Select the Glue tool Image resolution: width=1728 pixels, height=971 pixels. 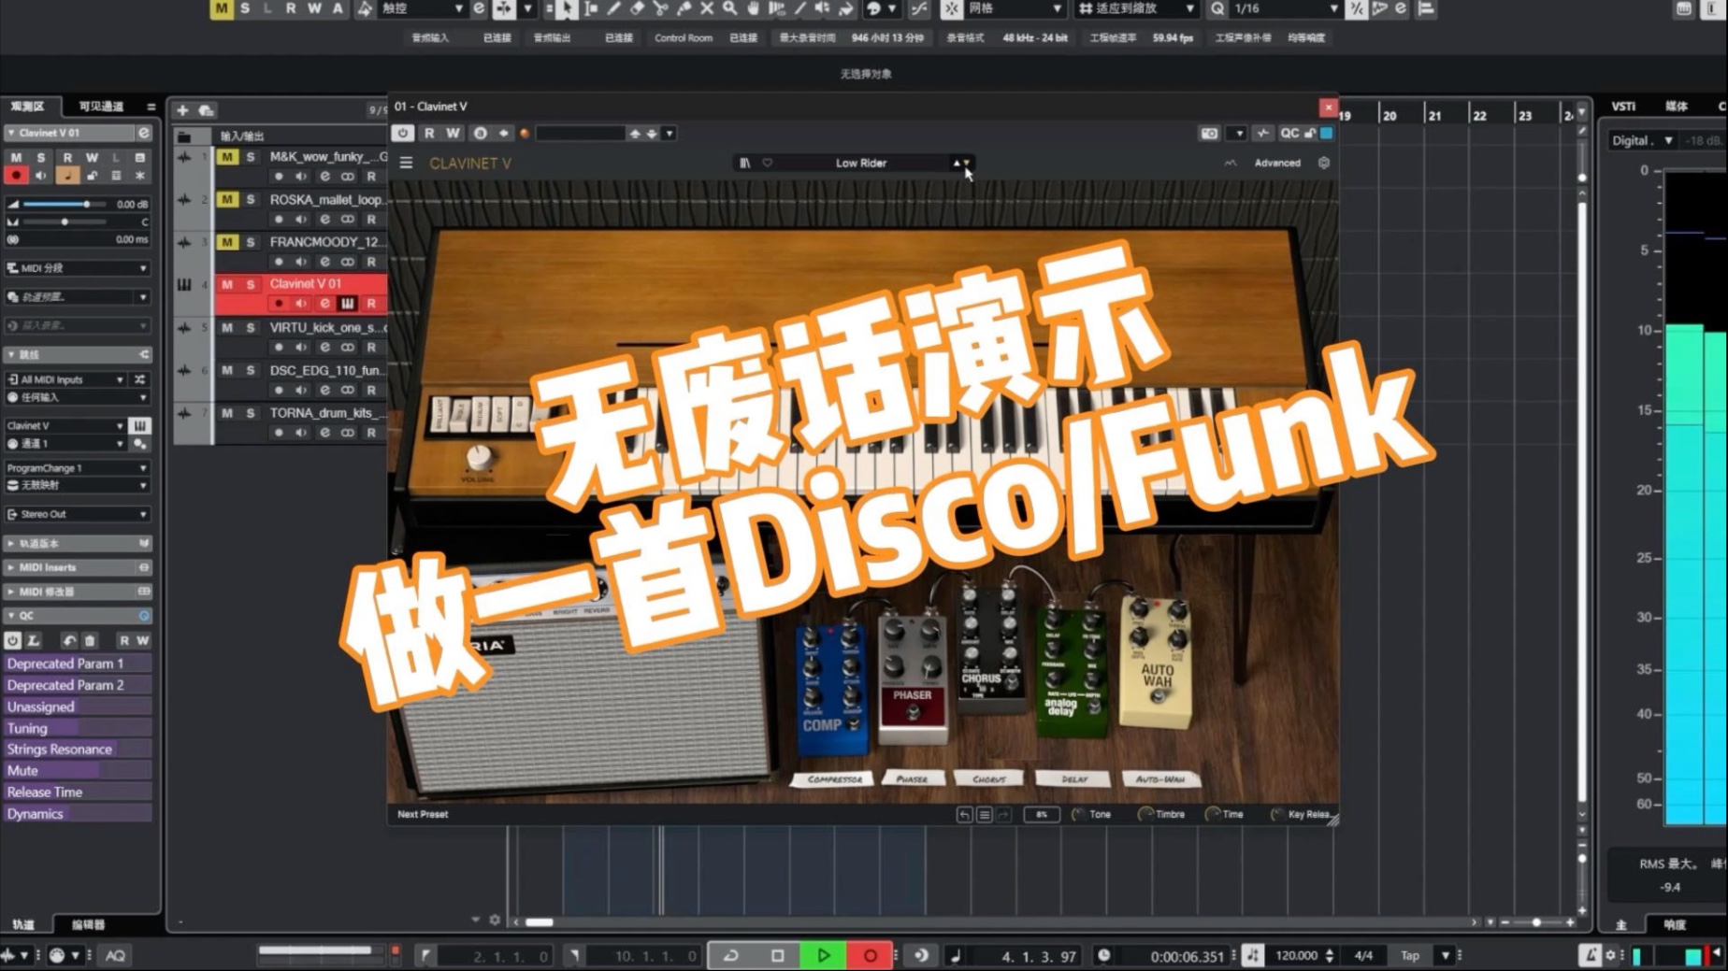tap(684, 8)
